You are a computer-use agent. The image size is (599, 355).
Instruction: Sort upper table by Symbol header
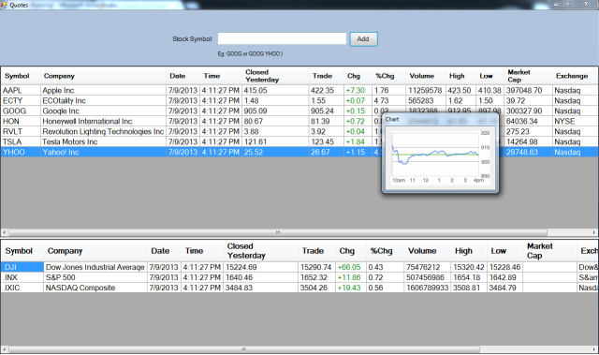(21, 76)
